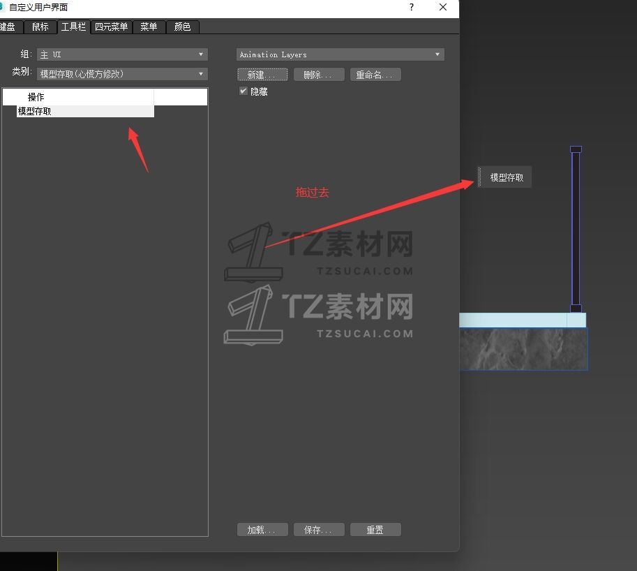Select the 工具栏 tab

(73, 27)
